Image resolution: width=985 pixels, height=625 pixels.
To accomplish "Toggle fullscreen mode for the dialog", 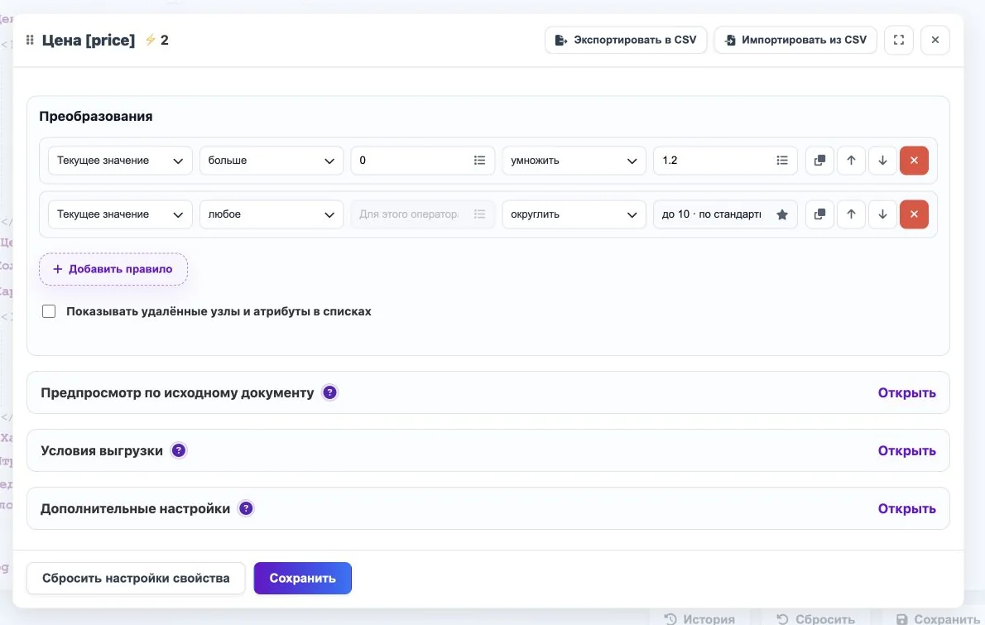I will tap(898, 40).
